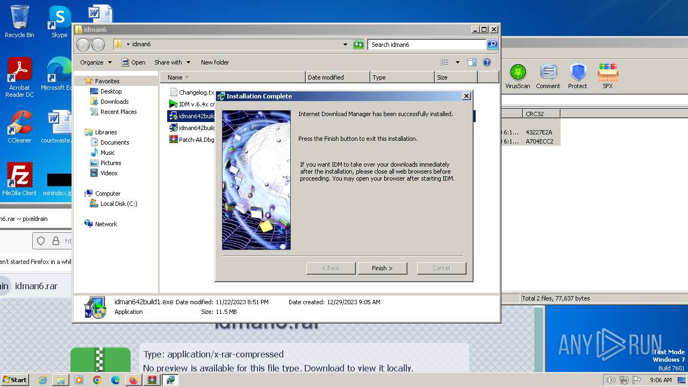Select Favorites in the navigation pane

(x=107, y=81)
